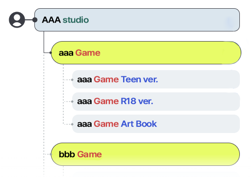Viewport: 251px width, 177px height.
Task: Select aaa Game R18 ver. item
Action: point(156,102)
